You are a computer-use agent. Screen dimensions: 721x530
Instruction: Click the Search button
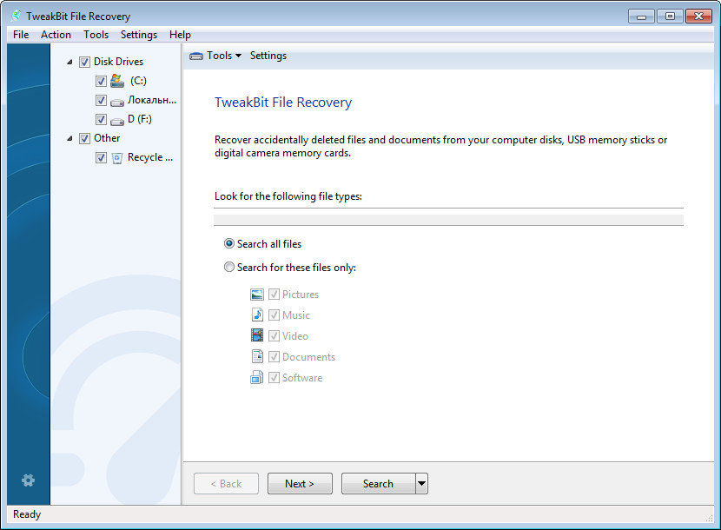point(378,483)
